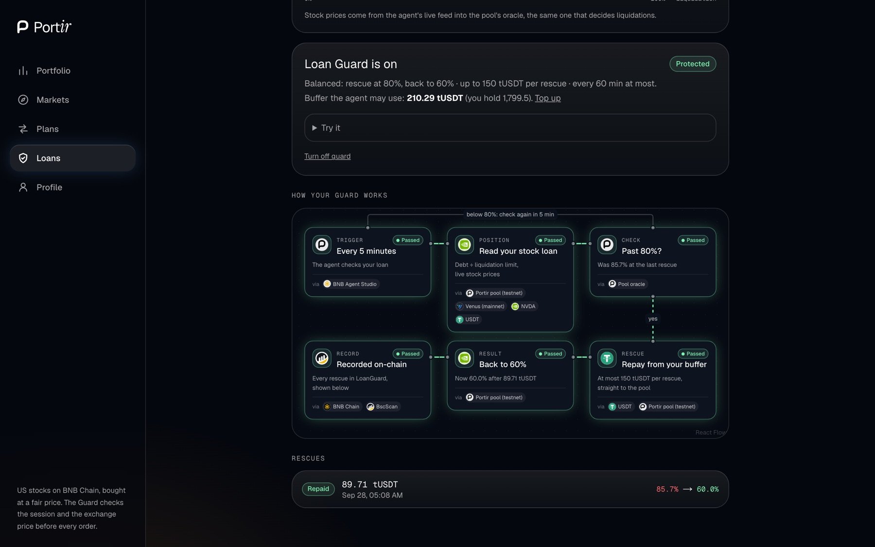This screenshot has height=547, width=875.
Task: Click the Protected status badge
Action: (x=692, y=64)
